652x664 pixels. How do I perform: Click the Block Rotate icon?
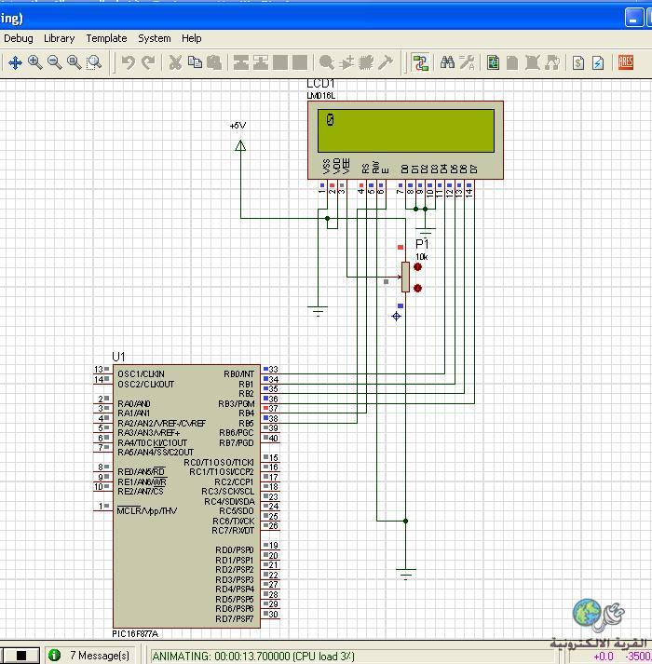pos(280,62)
